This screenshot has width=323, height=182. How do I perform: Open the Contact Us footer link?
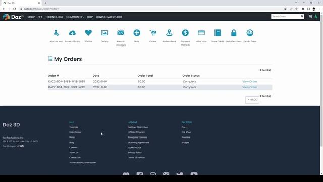(75, 157)
